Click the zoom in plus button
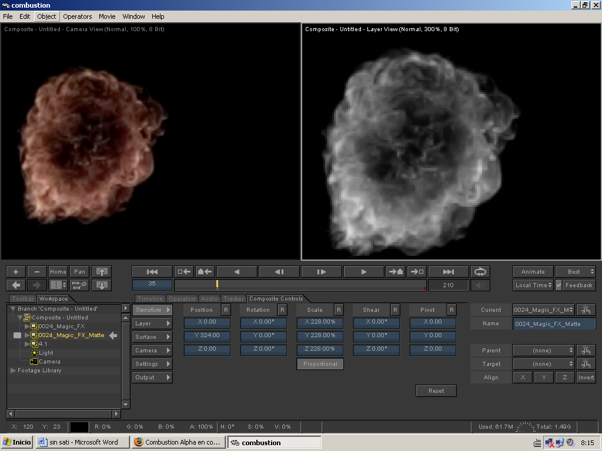The image size is (602, 451). pos(16,272)
